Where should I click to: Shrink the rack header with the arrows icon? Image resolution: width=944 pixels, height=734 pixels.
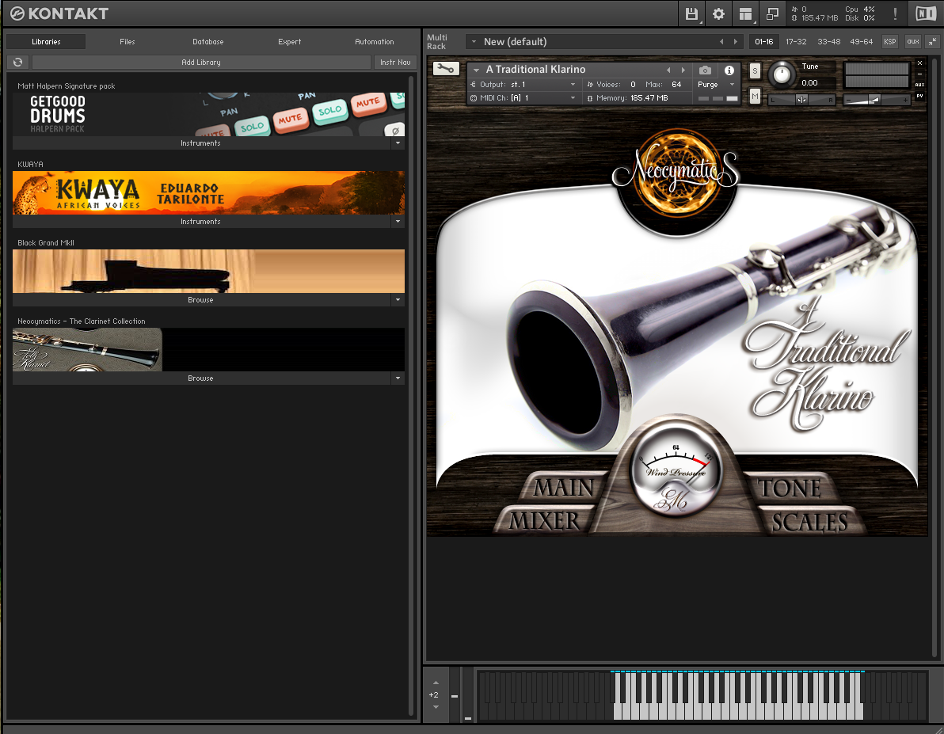click(x=932, y=41)
